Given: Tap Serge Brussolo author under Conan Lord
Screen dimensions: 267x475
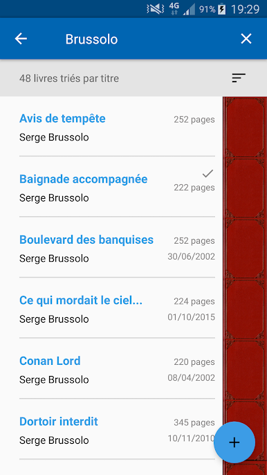Looking at the screenshot, I should click(54, 379).
